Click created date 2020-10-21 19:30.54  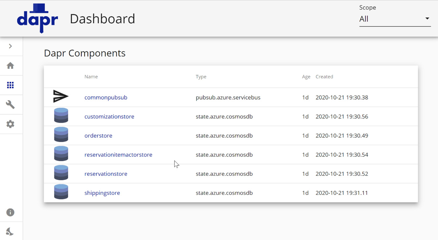point(342,154)
